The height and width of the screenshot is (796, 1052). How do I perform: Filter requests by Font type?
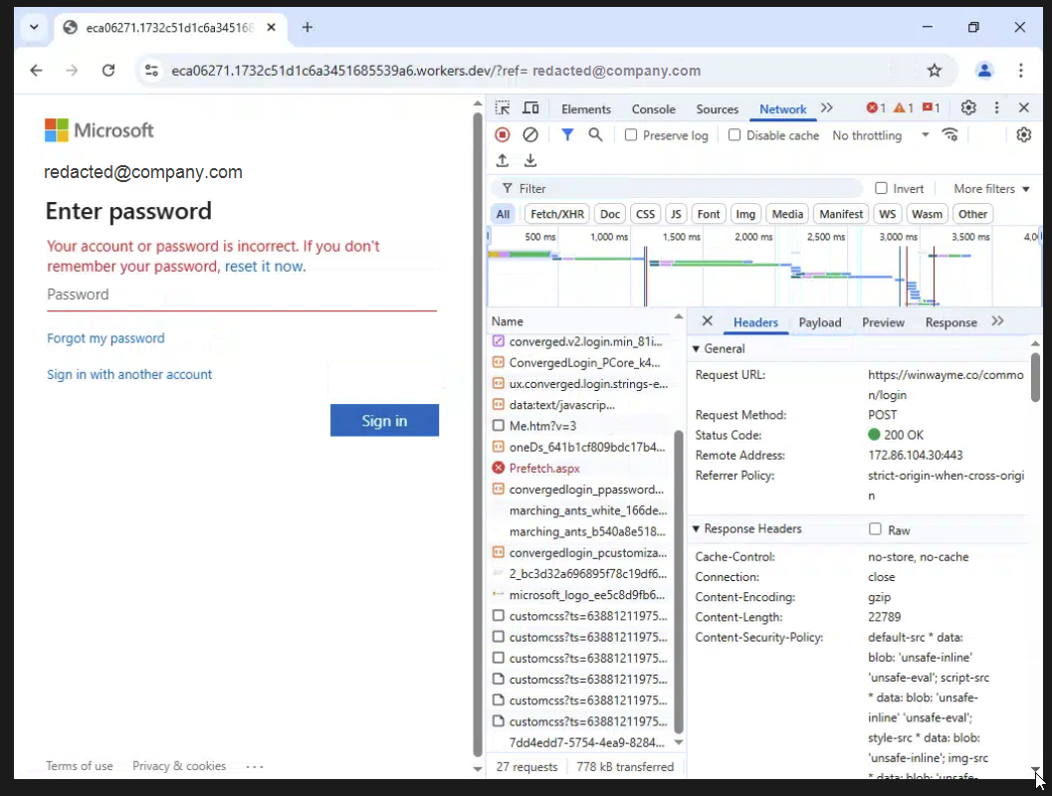pyautogui.click(x=709, y=214)
